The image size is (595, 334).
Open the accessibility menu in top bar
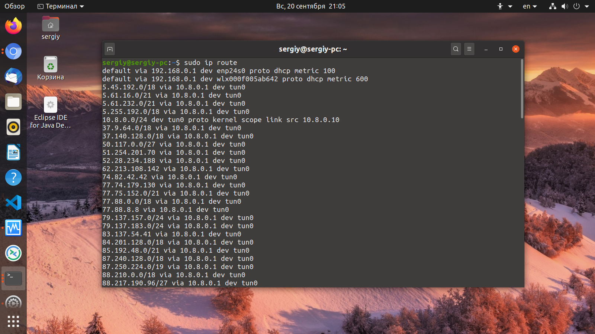[x=505, y=6]
